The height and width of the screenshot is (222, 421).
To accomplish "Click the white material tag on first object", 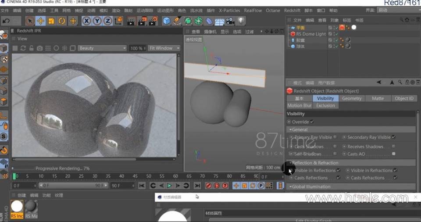I will [x=354, y=27].
